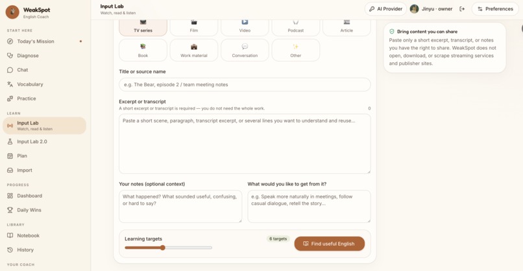Open Daily Wins in the sidebar
Screen dimensions: 523x271
(44, 210)
